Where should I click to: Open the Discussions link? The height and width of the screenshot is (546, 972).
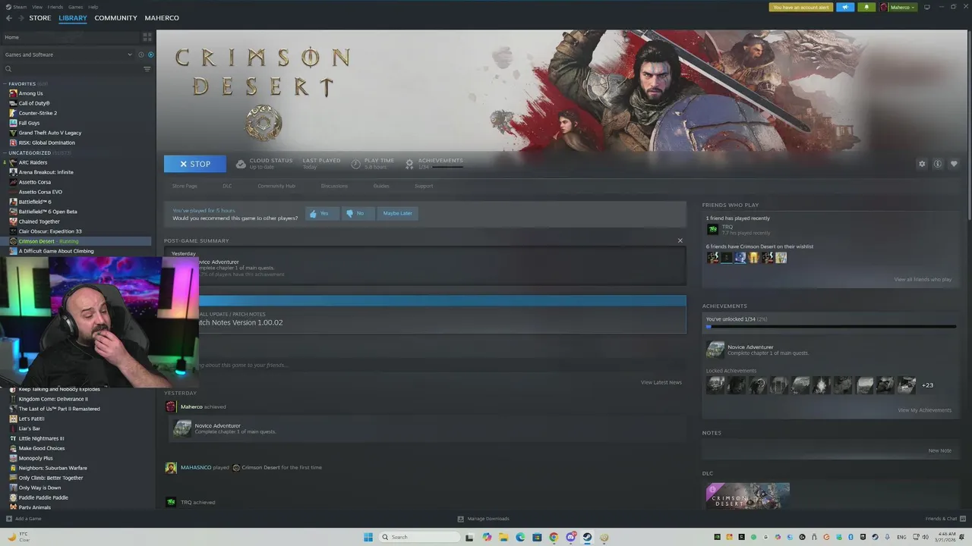[334, 186]
